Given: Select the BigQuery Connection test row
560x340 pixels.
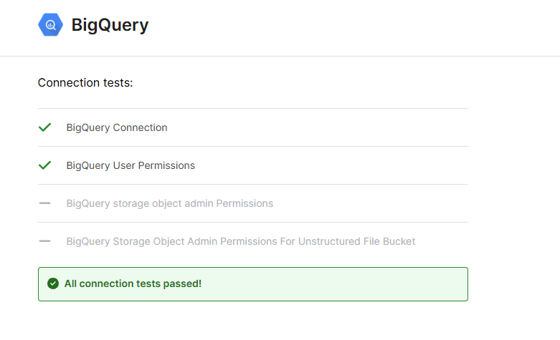Looking at the screenshot, I should 253,127.
